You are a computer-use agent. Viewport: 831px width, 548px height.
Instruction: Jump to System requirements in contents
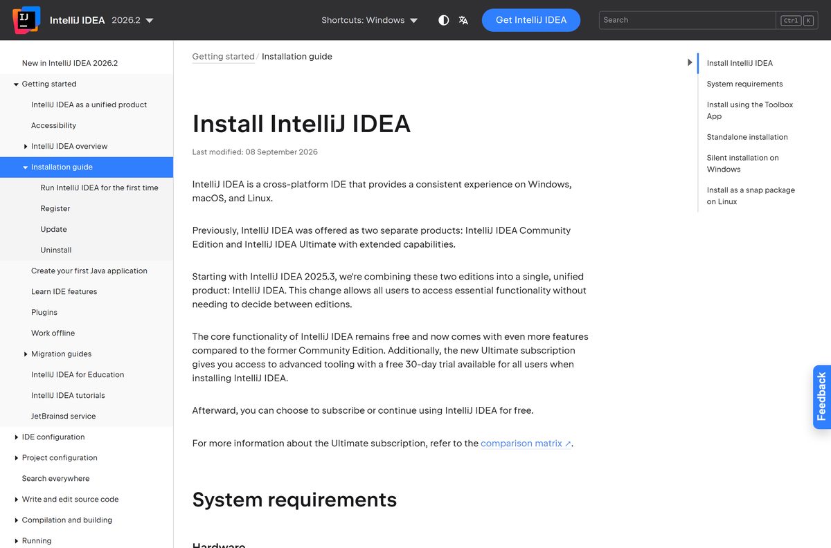click(744, 84)
